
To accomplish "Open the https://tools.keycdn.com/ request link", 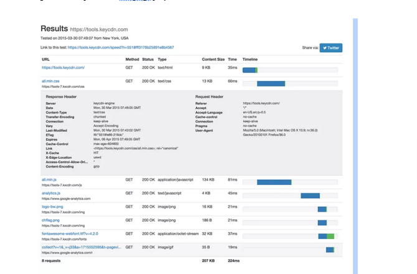I will point(63,68).
